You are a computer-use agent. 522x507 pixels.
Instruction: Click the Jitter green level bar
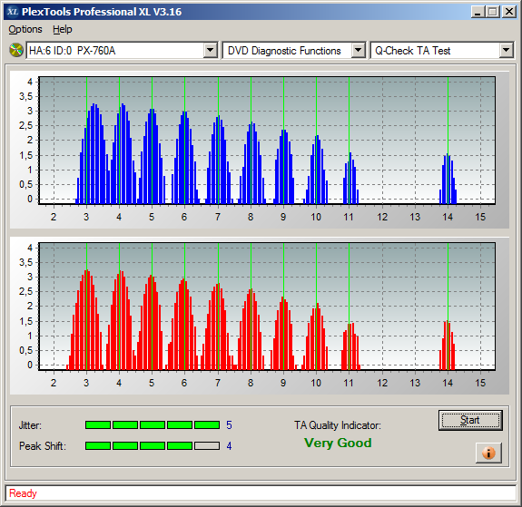(x=153, y=424)
